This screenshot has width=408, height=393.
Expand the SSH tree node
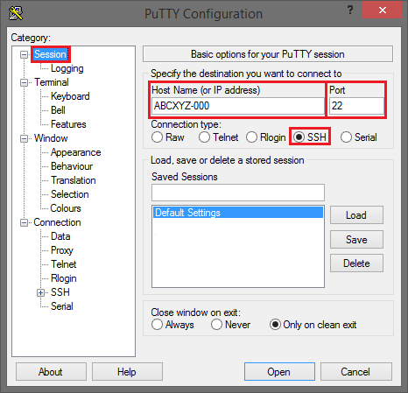click(x=40, y=292)
